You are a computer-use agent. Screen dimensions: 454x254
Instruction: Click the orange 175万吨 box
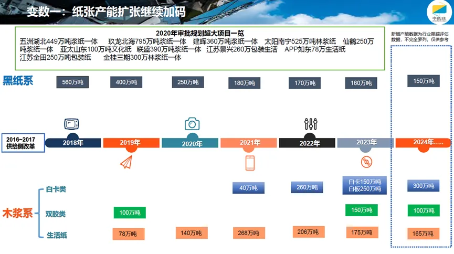coord(362,232)
